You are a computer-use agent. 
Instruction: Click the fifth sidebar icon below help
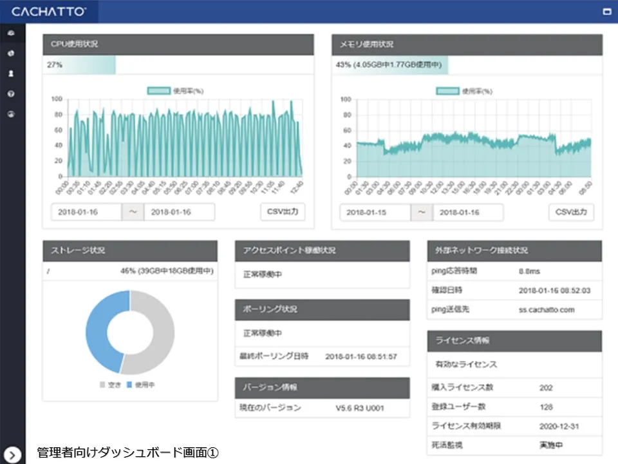(11, 115)
